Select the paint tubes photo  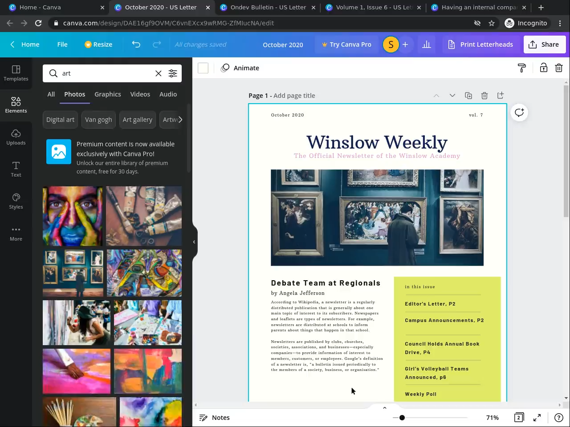click(x=144, y=216)
